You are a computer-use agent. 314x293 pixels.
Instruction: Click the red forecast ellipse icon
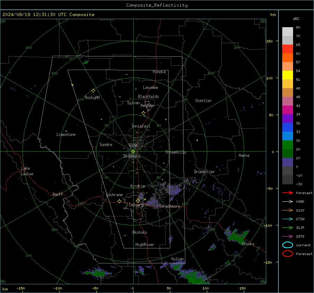tap(287, 254)
